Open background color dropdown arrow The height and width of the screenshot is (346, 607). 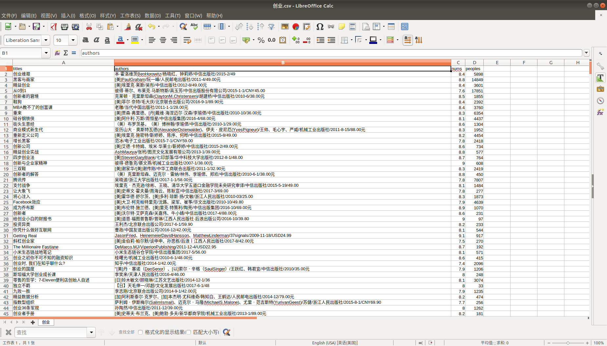coord(142,40)
